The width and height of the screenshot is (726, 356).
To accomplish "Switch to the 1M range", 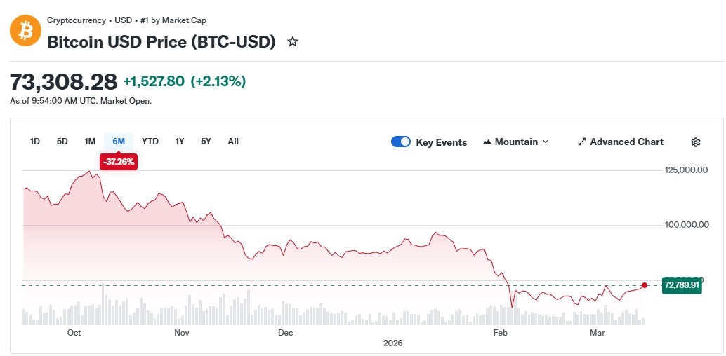I will pos(90,142).
